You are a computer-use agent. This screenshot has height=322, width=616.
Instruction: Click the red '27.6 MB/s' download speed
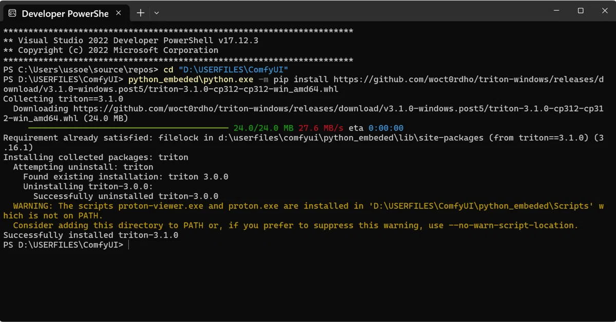(x=321, y=128)
